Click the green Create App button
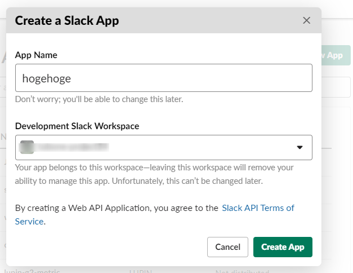 pyautogui.click(x=283, y=247)
